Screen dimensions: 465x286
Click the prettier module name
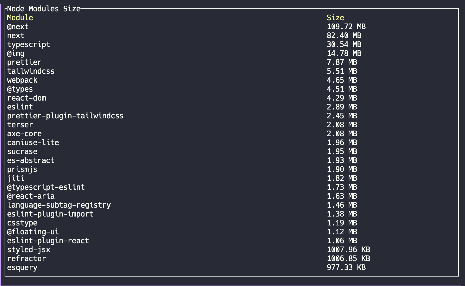[x=24, y=62]
